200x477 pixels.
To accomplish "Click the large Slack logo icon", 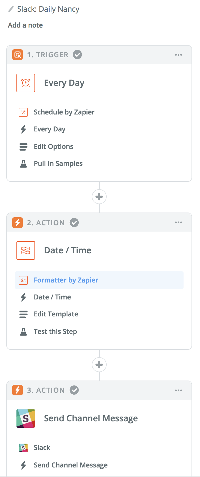I will pyautogui.click(x=26, y=418).
